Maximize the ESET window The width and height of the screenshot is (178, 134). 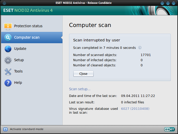click(x=168, y=3)
